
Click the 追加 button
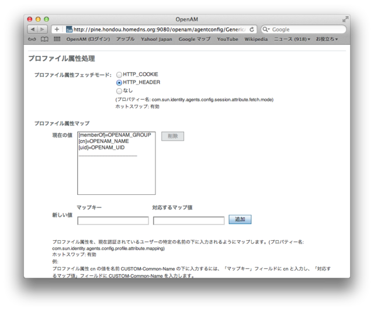click(240, 219)
